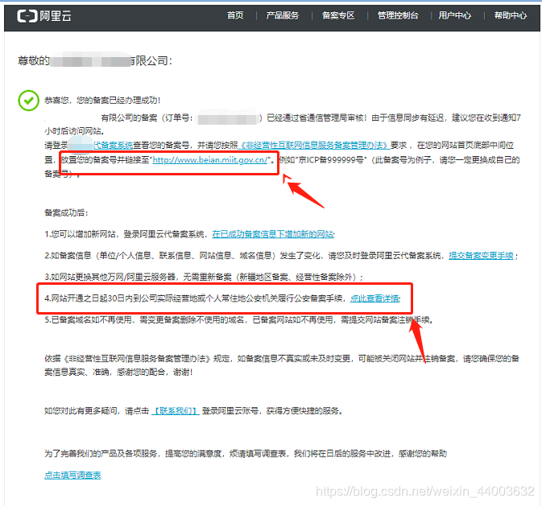The height and width of the screenshot is (506, 542).
Task: Click the text 例如"京ICP备999999号"
Action: [x=322, y=160]
